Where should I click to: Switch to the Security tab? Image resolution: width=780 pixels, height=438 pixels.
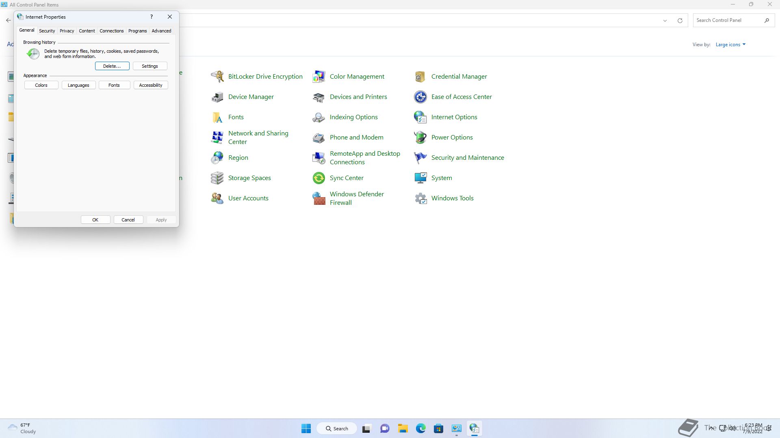point(47,31)
